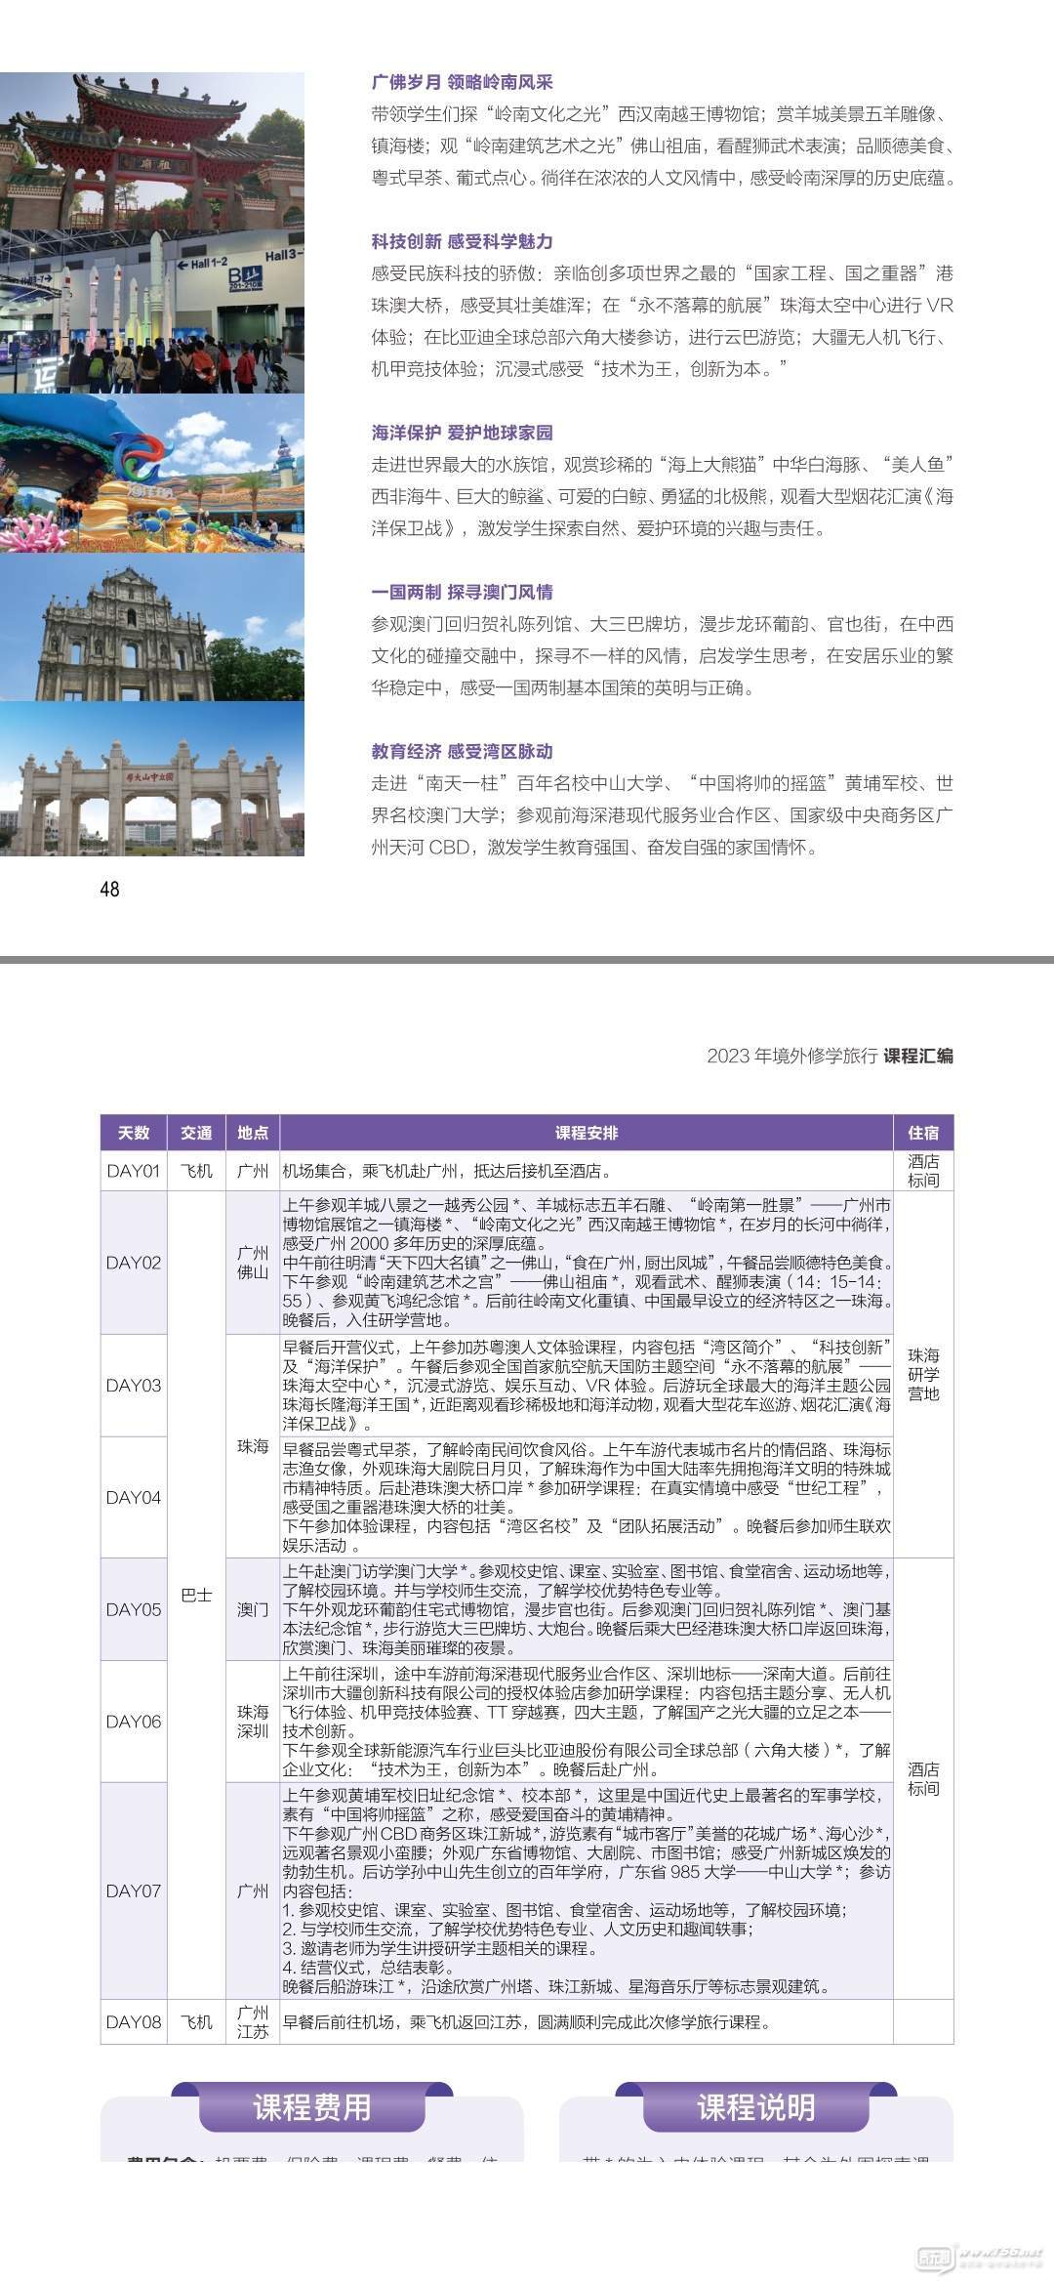Click 酒店标间 in the DAY01 row
This screenshot has width=1054, height=2285.
923,1171
